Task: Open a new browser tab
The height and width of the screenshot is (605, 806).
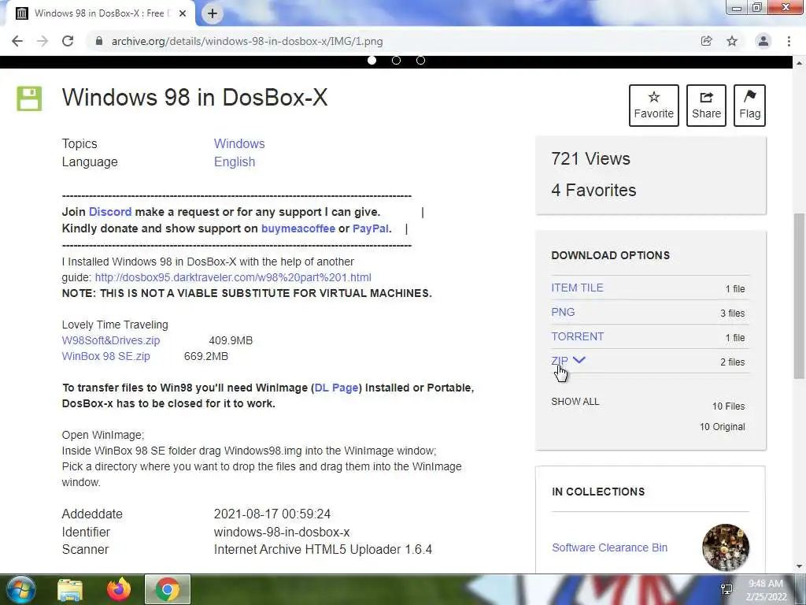Action: (213, 14)
